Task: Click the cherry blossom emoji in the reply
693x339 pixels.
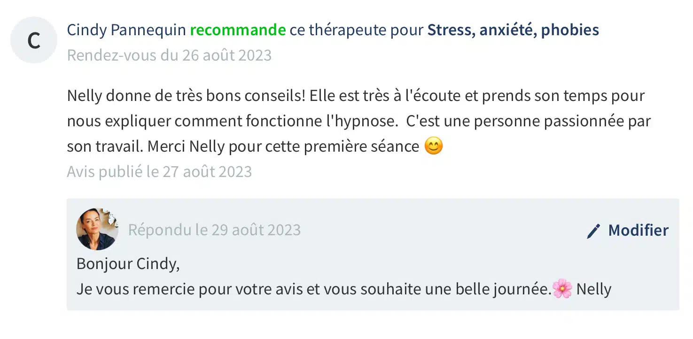Action: coord(562,289)
